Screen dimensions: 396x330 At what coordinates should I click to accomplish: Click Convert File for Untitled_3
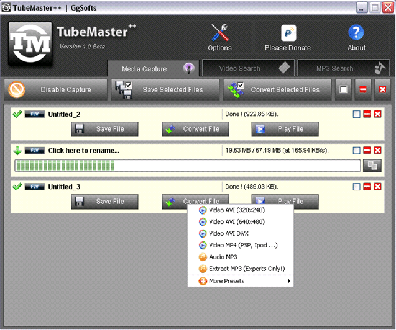(195, 200)
